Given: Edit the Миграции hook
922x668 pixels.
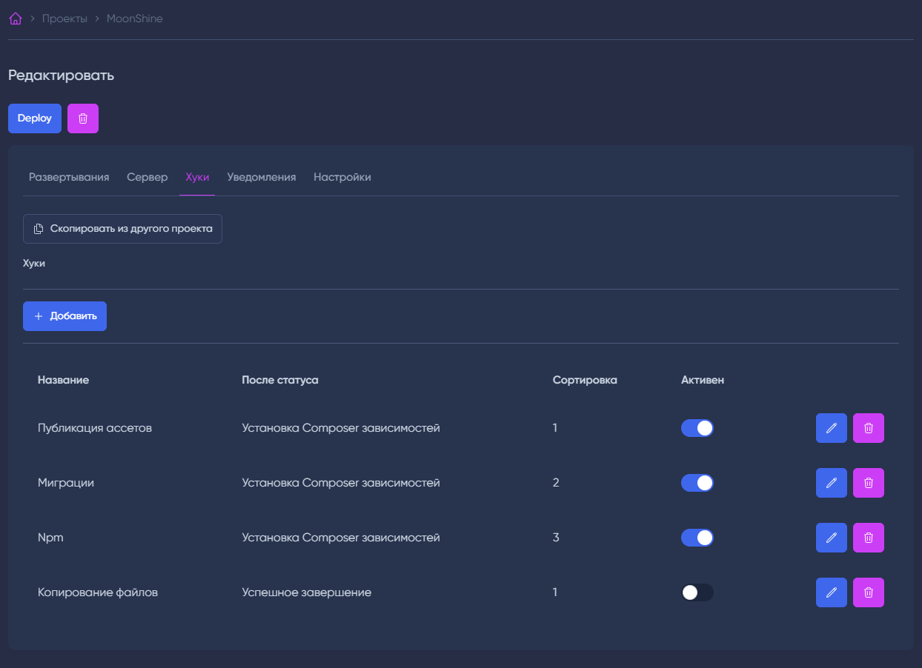Looking at the screenshot, I should tap(831, 483).
